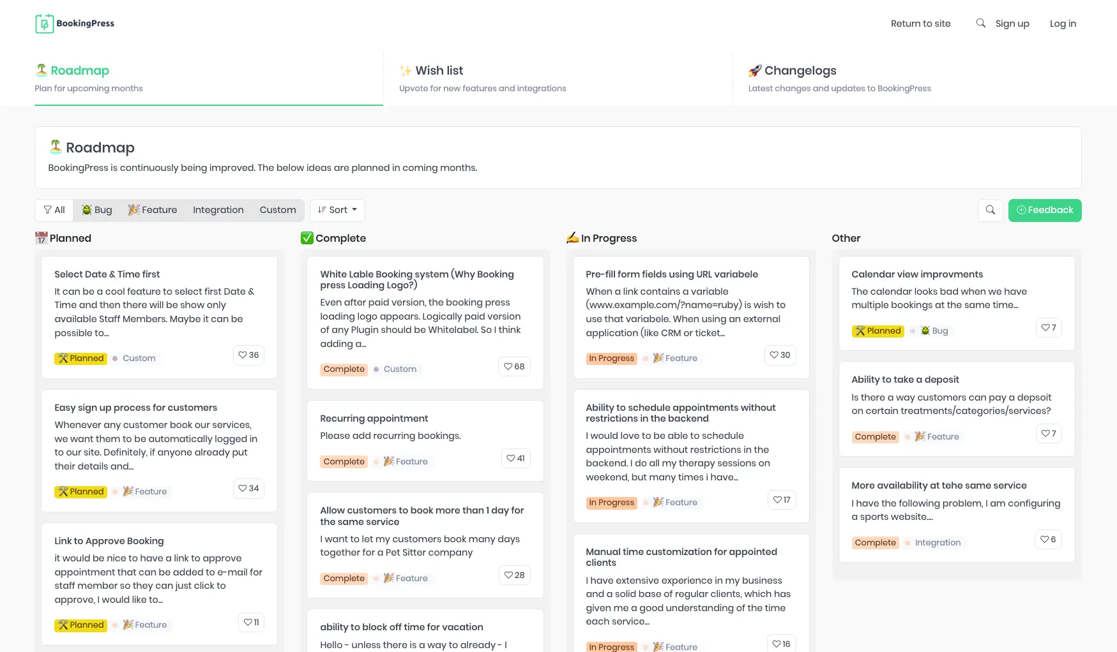The height and width of the screenshot is (652, 1117).
Task: Open the search icon next to Sign up
Action: click(x=980, y=23)
